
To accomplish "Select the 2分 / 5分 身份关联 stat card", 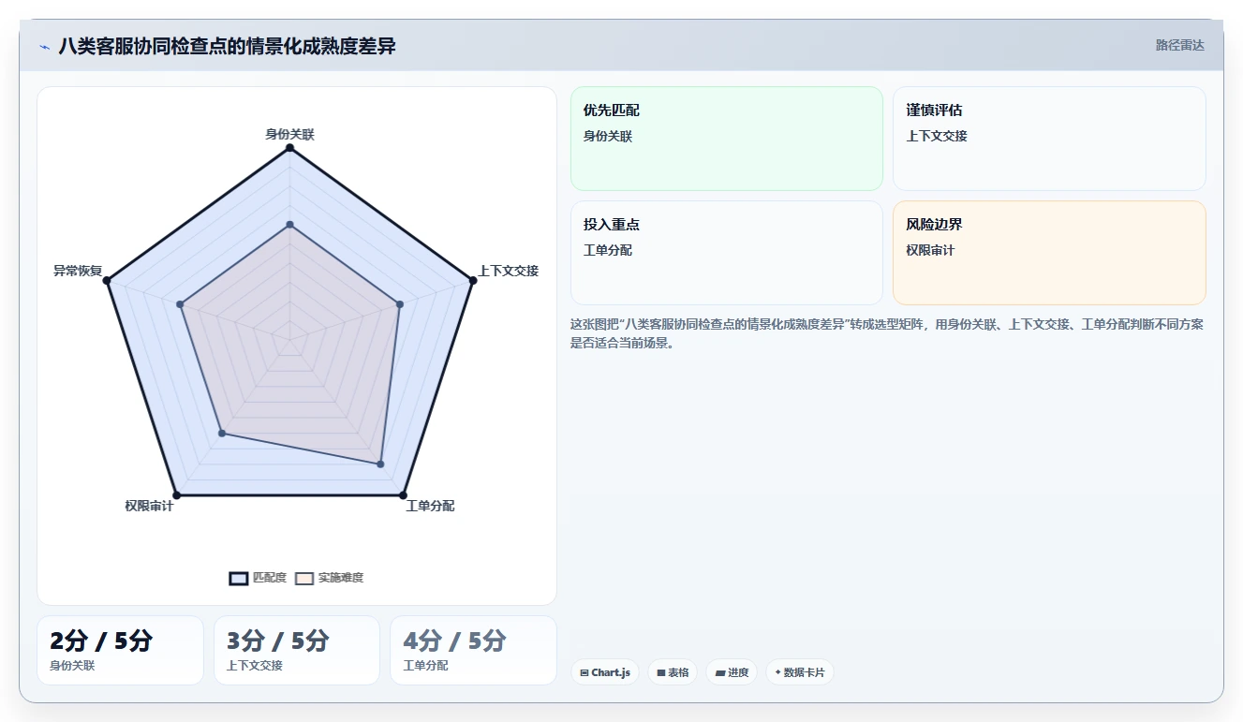I will pyautogui.click(x=120, y=650).
